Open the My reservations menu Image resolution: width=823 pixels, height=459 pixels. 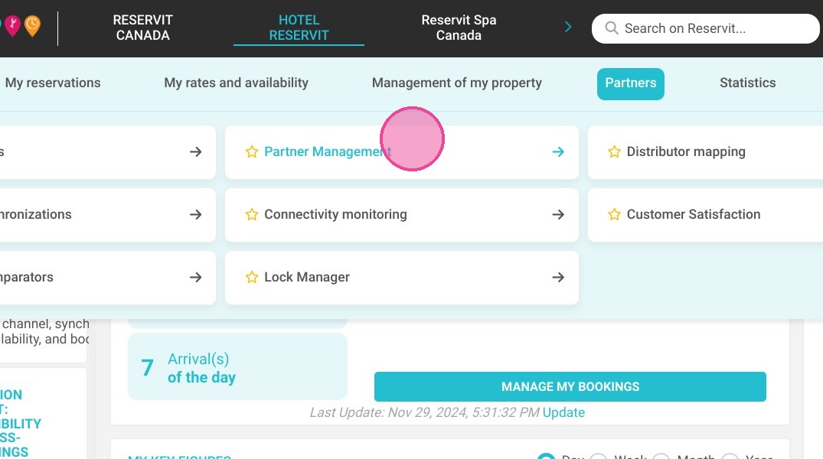coord(53,83)
